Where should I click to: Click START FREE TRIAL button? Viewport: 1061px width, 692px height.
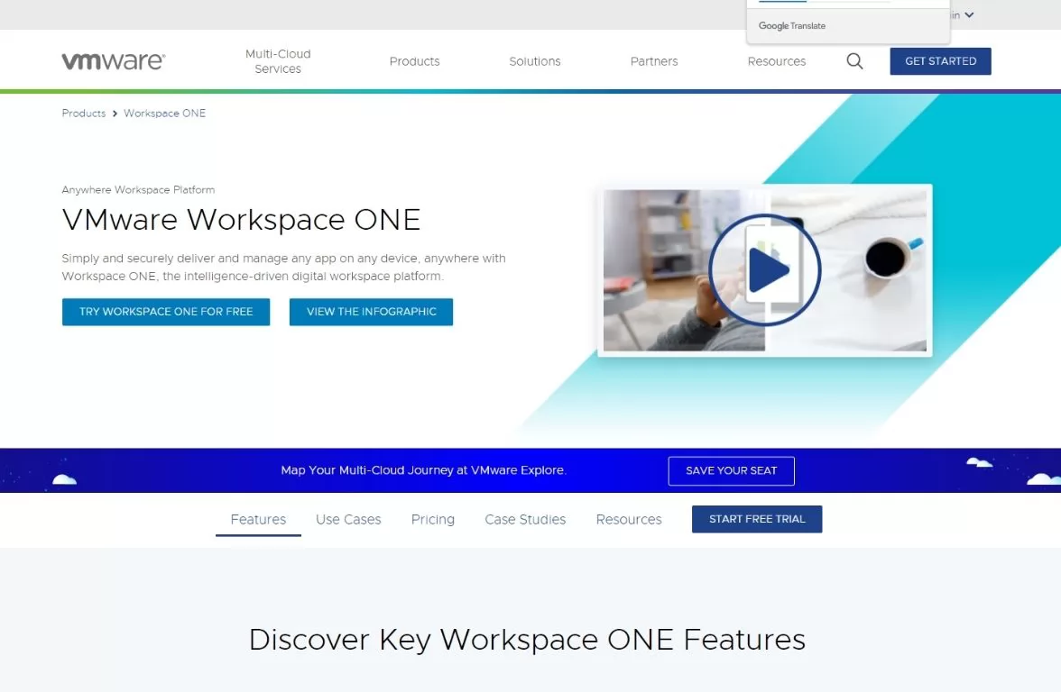coord(757,519)
